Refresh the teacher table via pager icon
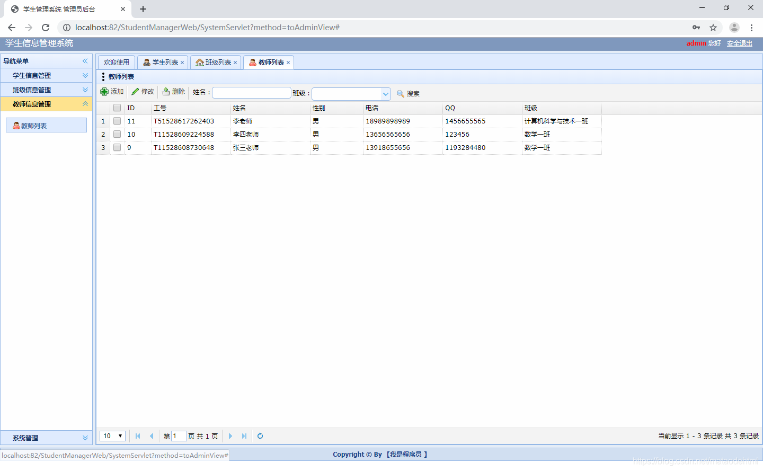This screenshot has width=763, height=471. 260,436
